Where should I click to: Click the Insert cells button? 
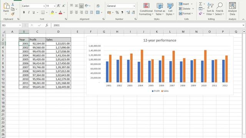pyautogui.click(x=186, y=4)
